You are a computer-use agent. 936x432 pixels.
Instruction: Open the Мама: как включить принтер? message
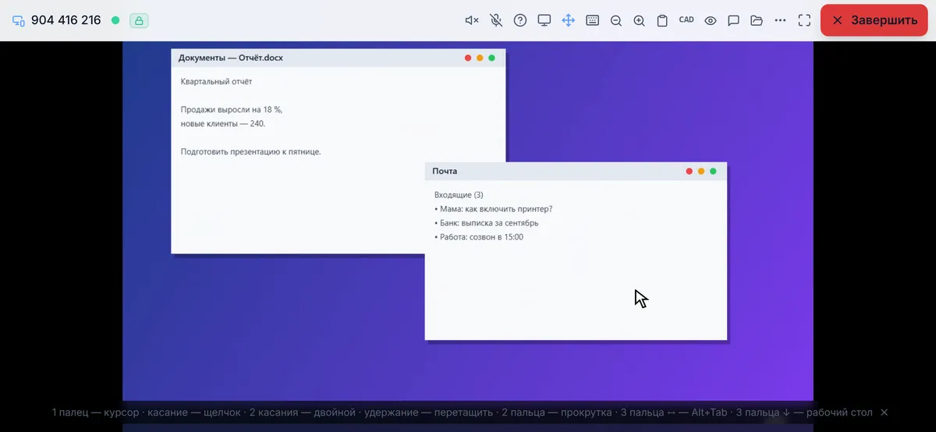coord(493,209)
